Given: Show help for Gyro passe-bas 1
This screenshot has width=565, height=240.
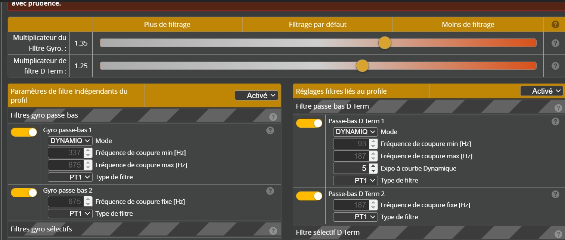Looking at the screenshot, I should coord(270,130).
